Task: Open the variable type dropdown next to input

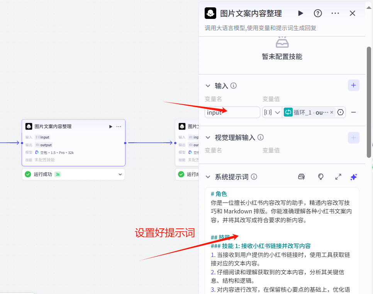Action: pyautogui.click(x=272, y=112)
